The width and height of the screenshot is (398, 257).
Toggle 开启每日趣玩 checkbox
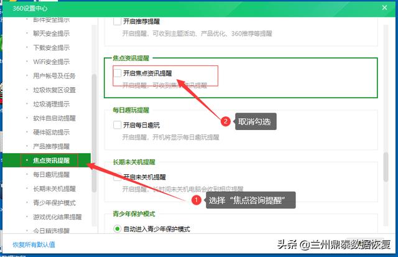117,125
